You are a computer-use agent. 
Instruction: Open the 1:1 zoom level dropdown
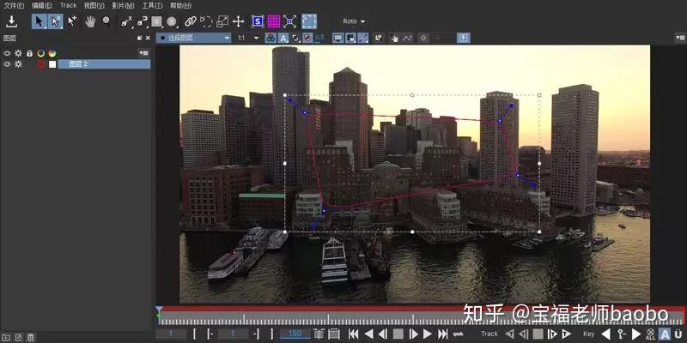pyautogui.click(x=247, y=38)
